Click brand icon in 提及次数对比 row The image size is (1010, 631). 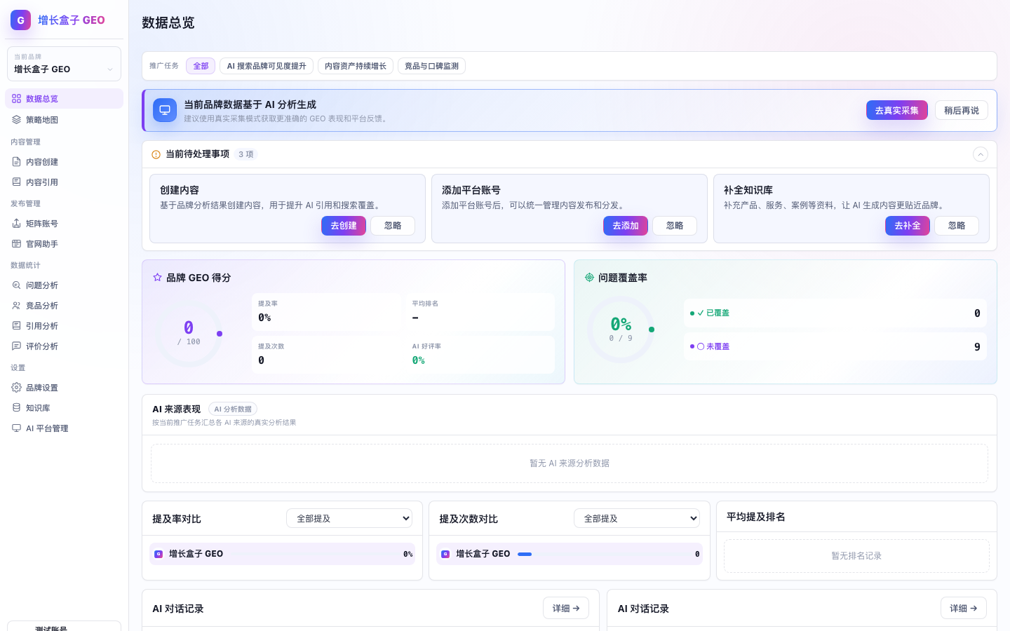[x=445, y=554]
